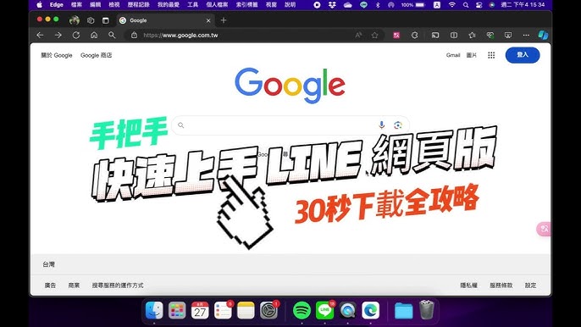The width and height of the screenshot is (581, 327).
Task: Open the Gmail link
Action: pyautogui.click(x=453, y=55)
